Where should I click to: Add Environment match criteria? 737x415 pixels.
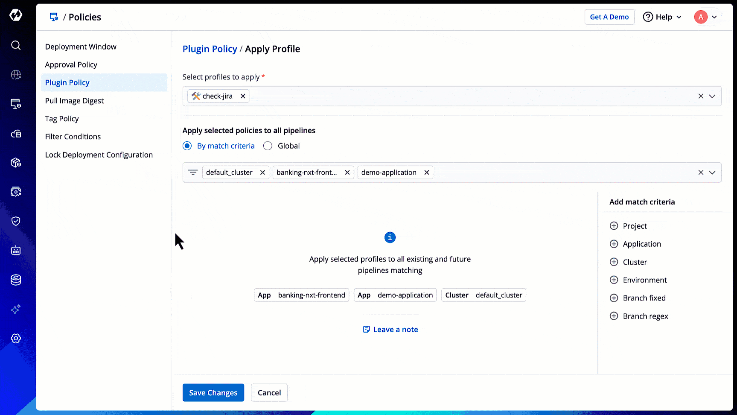click(614, 280)
